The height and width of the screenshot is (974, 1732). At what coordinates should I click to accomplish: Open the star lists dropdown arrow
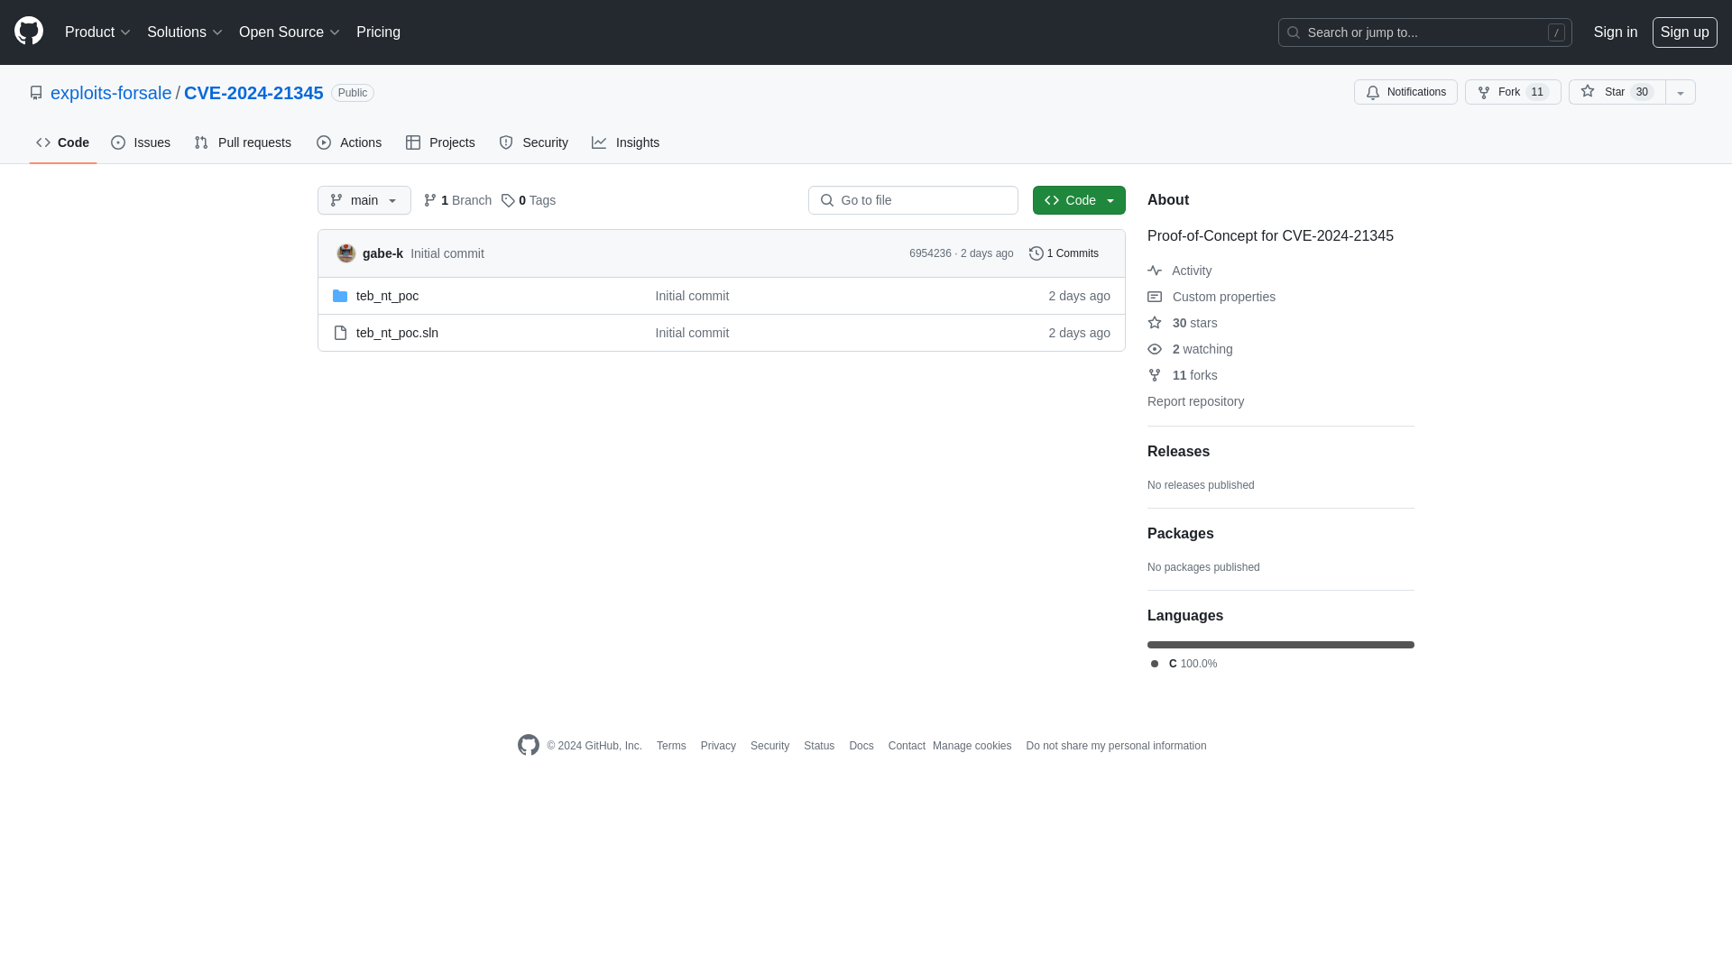(x=1681, y=92)
